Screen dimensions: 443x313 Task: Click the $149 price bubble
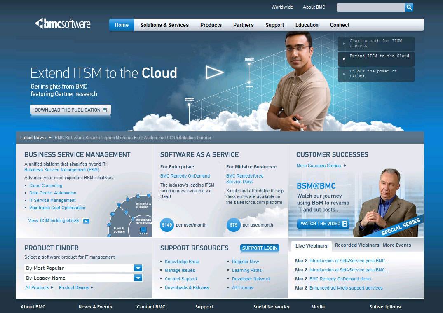point(167,225)
